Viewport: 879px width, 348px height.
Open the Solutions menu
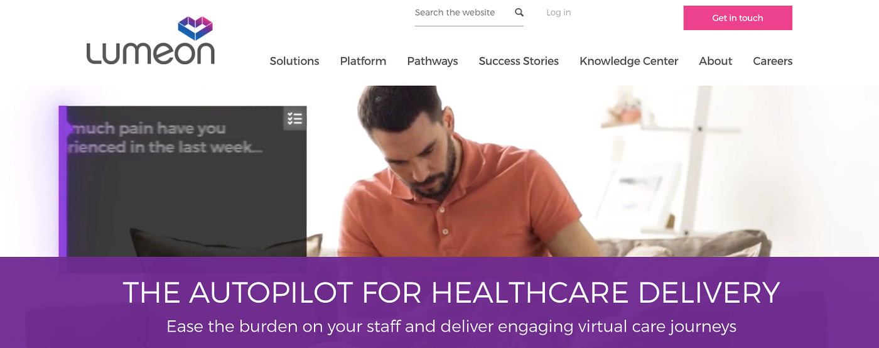(294, 61)
